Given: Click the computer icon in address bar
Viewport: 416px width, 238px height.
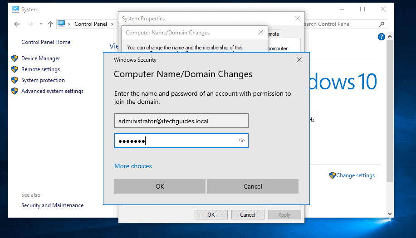Looking at the screenshot, I should pos(61,24).
